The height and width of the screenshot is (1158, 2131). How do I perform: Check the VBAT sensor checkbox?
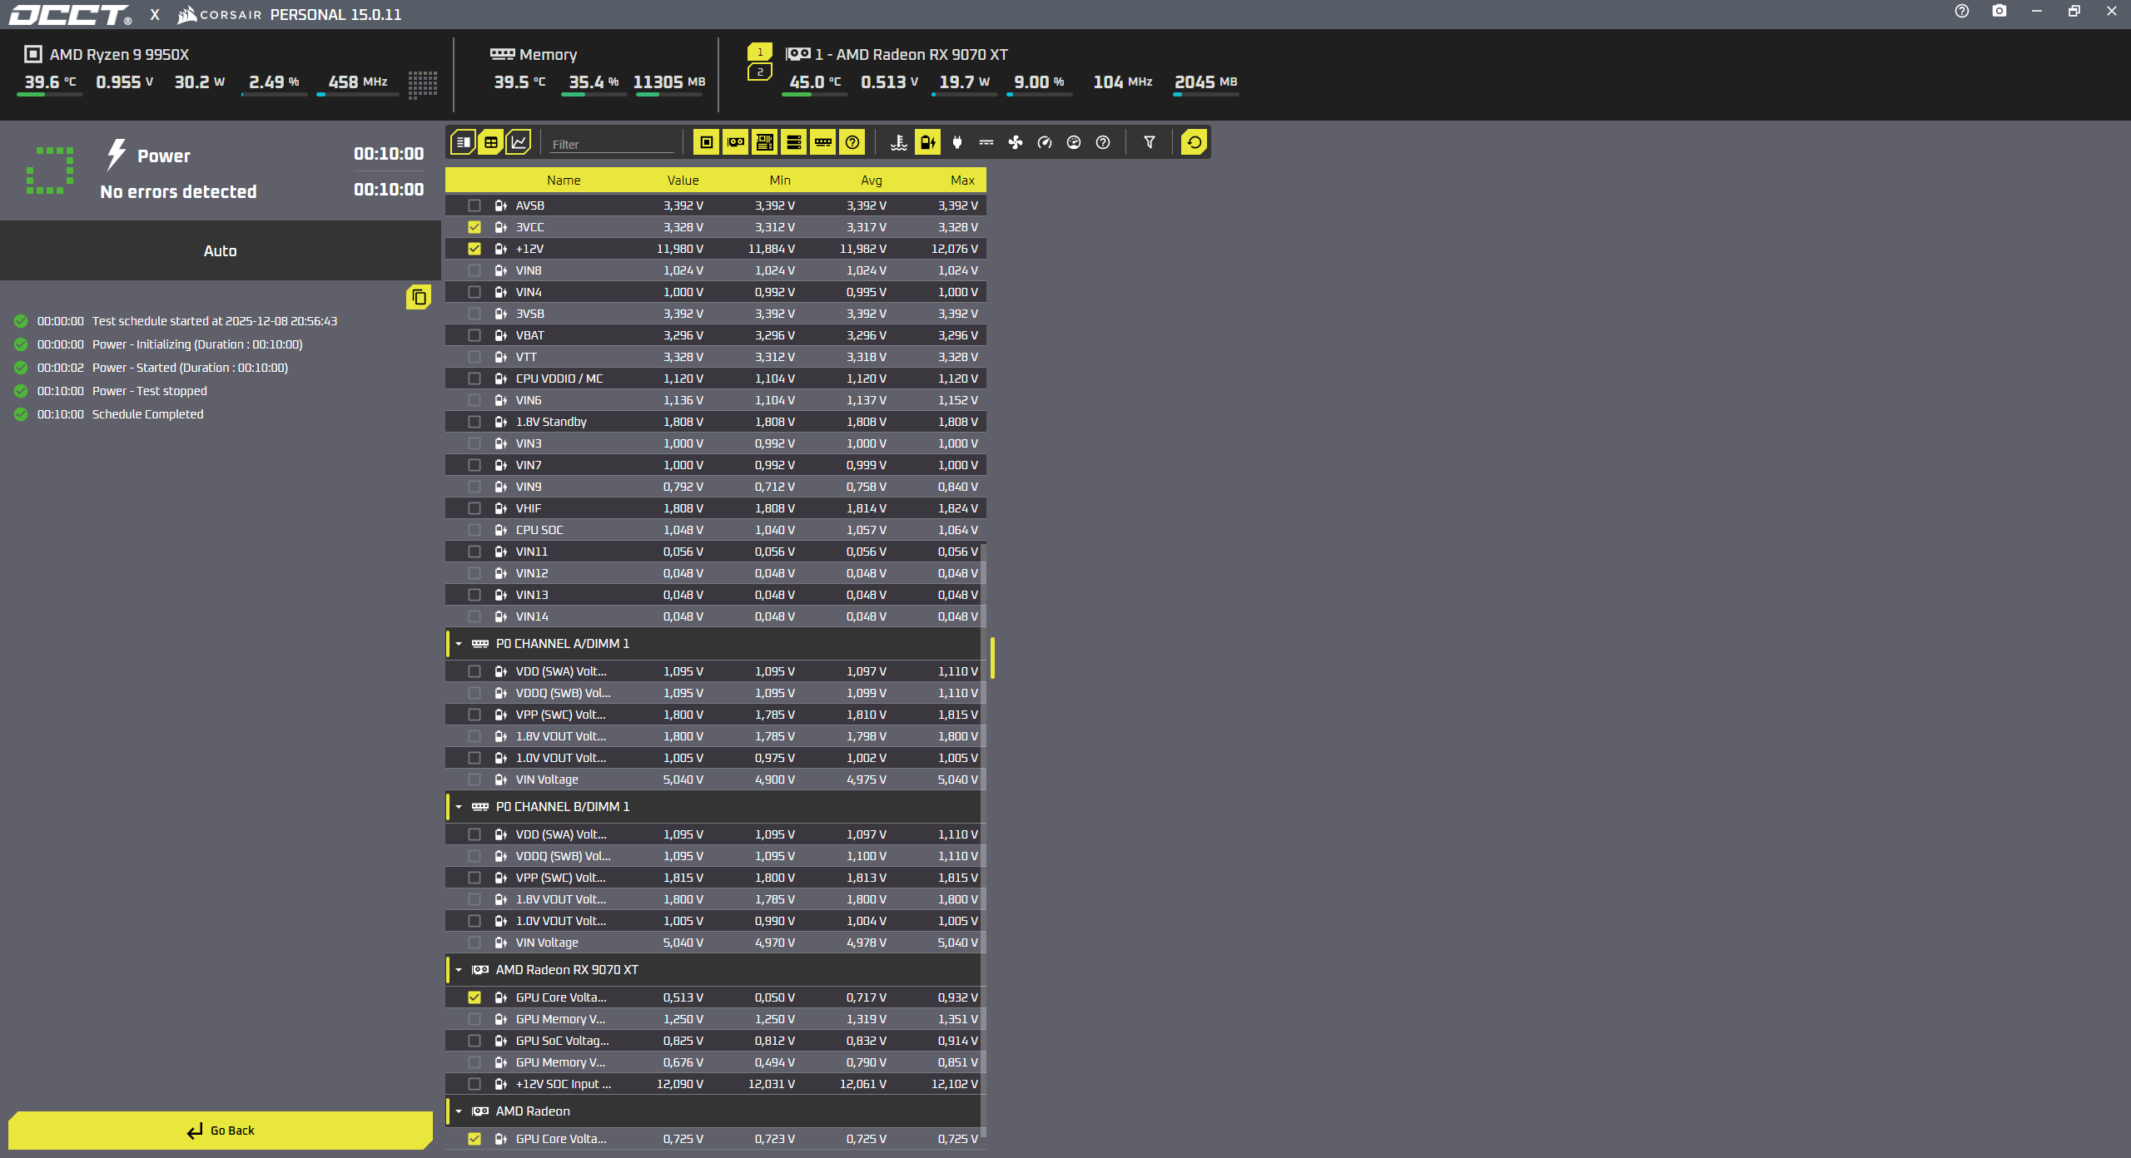[474, 335]
